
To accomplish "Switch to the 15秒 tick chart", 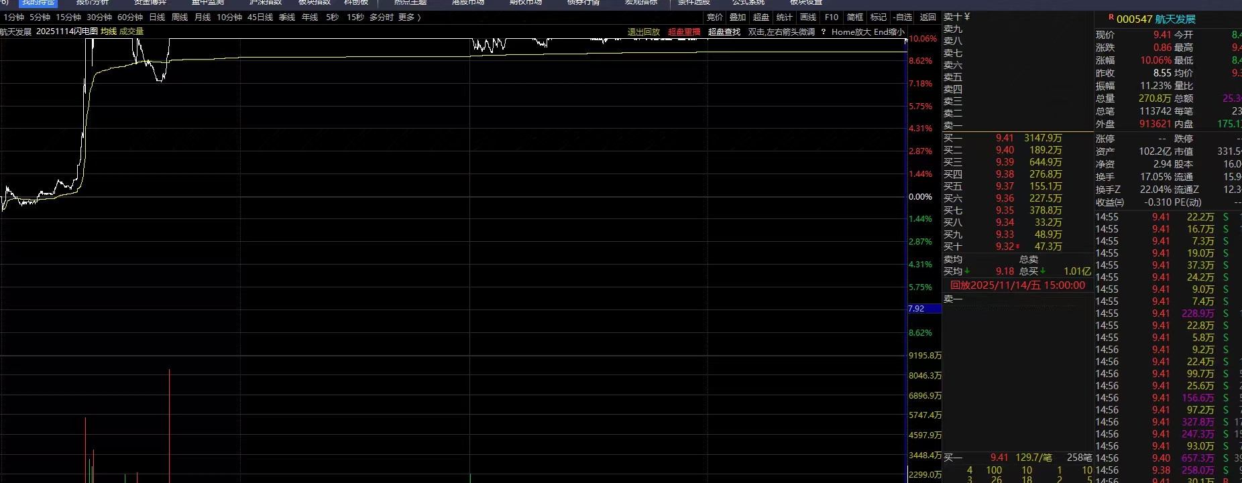I will click(355, 17).
